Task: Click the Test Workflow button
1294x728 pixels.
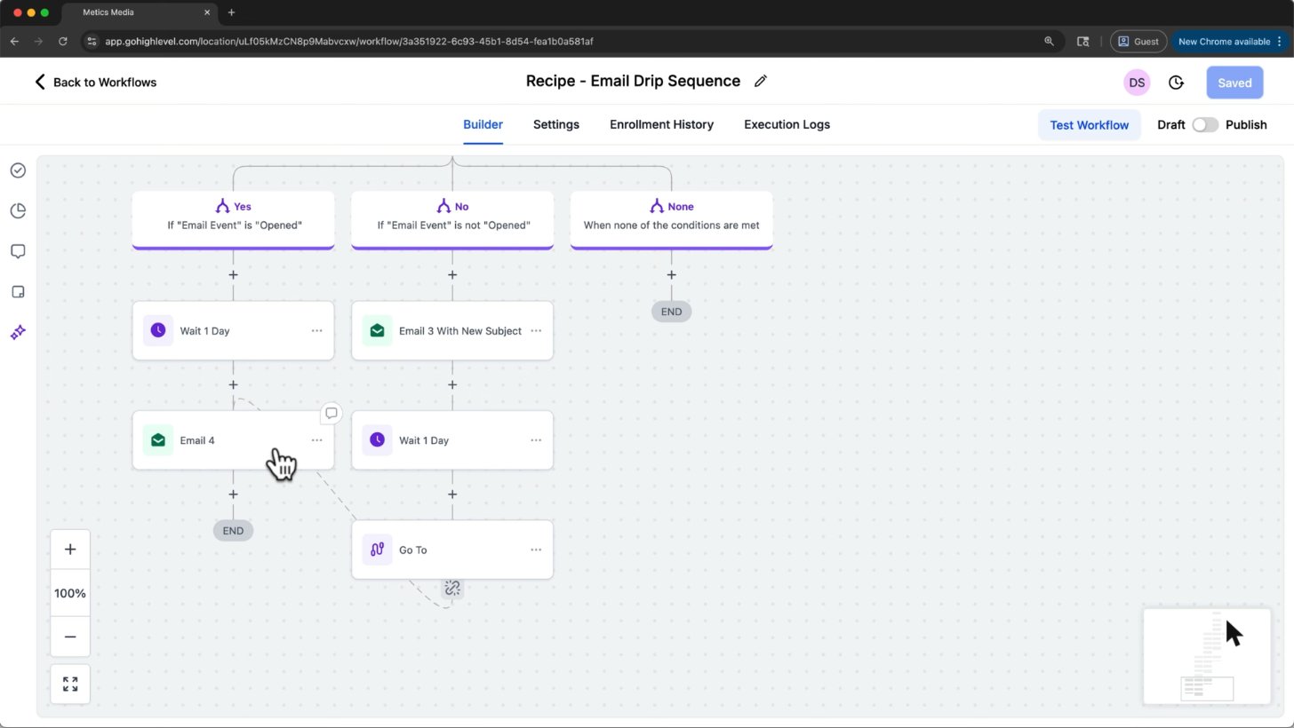Action: click(x=1090, y=125)
